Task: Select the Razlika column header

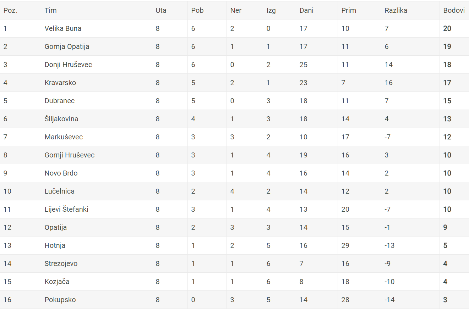Action: click(396, 10)
